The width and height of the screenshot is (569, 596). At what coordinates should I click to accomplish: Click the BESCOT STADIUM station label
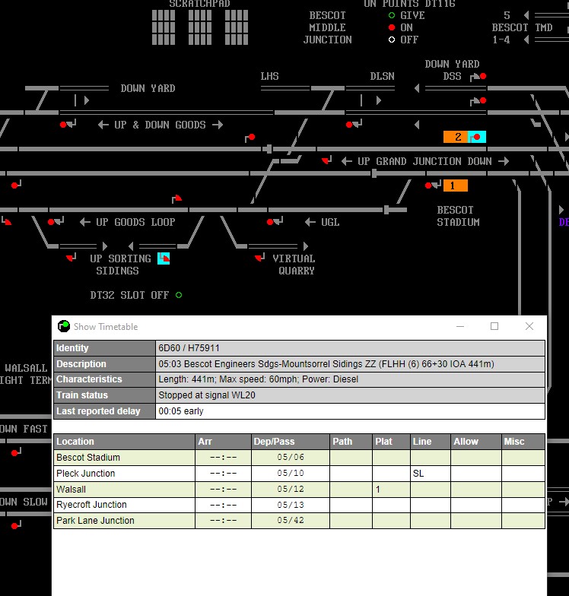(458, 216)
